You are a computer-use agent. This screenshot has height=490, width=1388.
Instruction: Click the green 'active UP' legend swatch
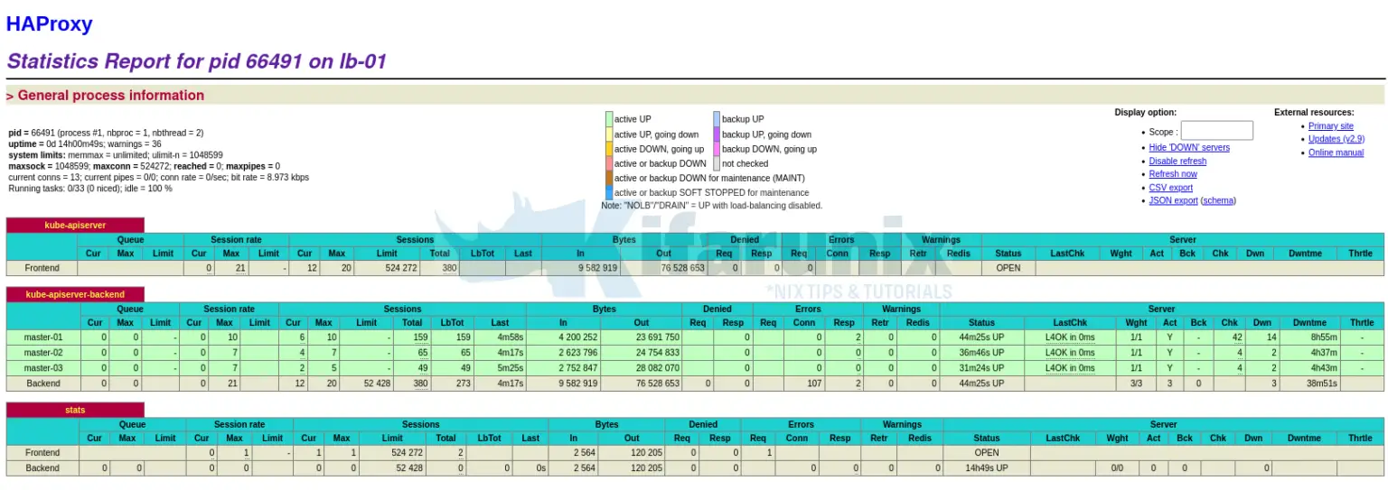[609, 119]
